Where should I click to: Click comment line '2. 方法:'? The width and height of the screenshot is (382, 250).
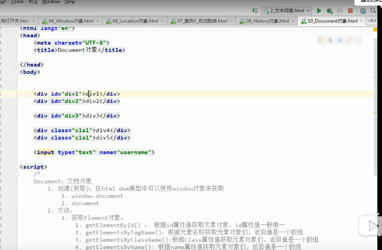(60, 210)
